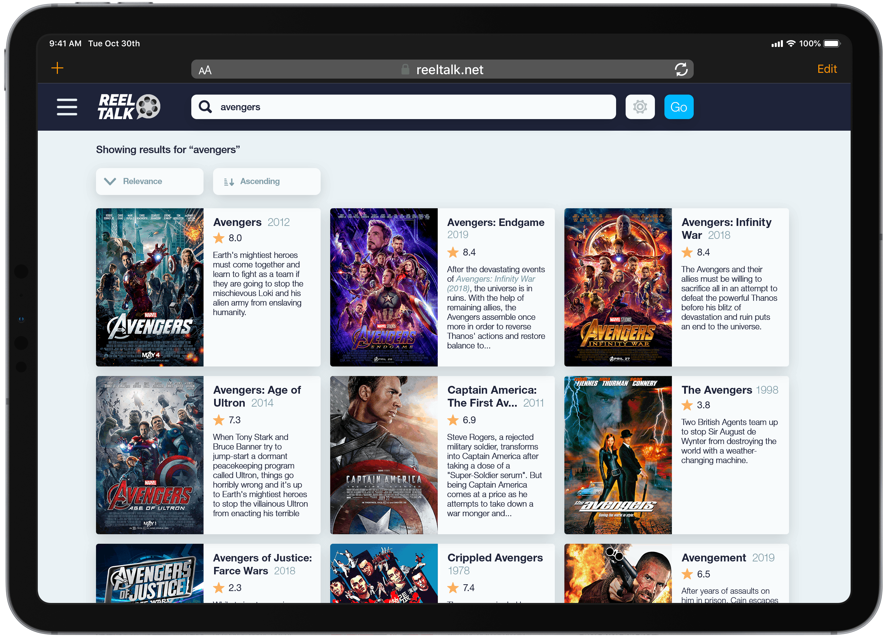
Task: Follow the Avengers: Infinity War (2018) link
Action: [x=495, y=279]
